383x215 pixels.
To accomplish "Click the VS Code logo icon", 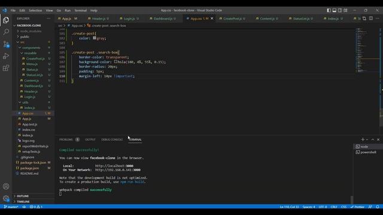I will tap(5, 11).
